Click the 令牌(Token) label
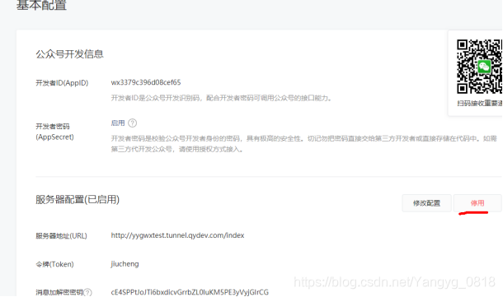Viewport: 503px width, 297px height. (54, 264)
